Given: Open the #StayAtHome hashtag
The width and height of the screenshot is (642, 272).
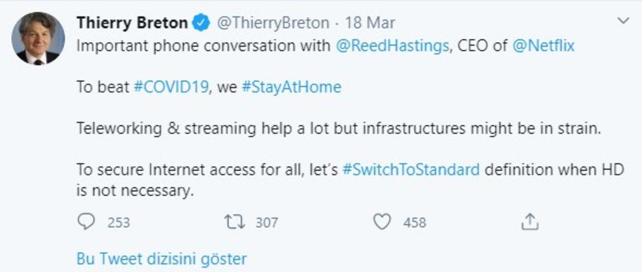Looking at the screenshot, I should [291, 87].
